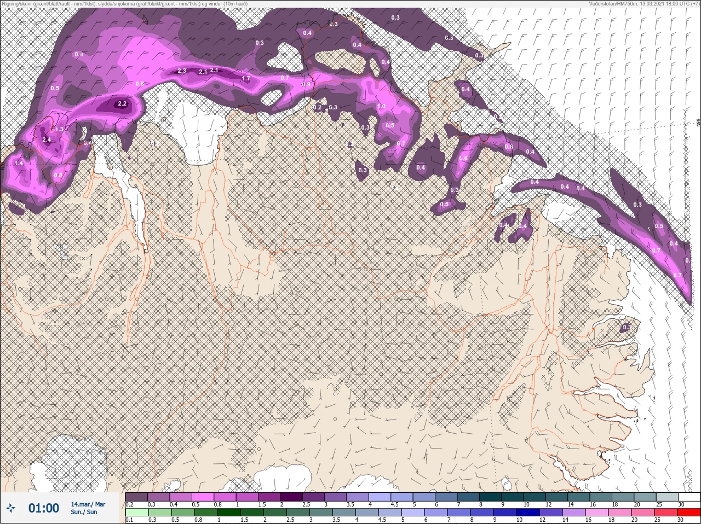Screen dimensions: 701x524
Task: Click the 0.9 precipitation value on map
Action: click(307, 84)
